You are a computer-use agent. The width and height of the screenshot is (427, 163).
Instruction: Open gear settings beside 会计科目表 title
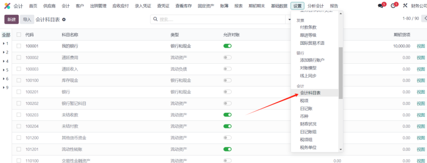(64, 19)
